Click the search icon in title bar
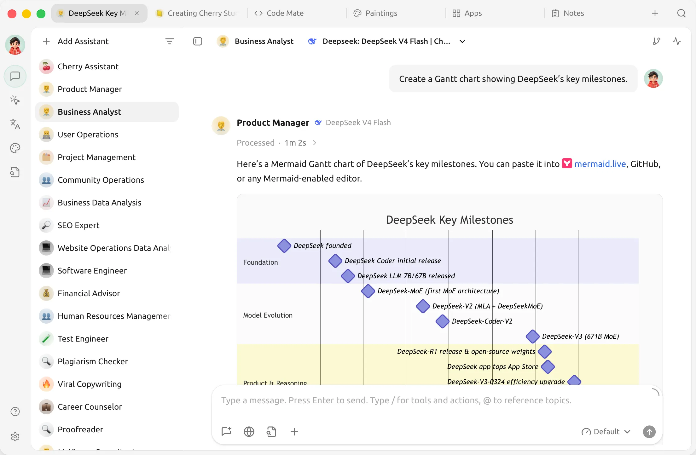 click(681, 13)
